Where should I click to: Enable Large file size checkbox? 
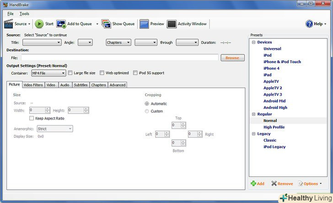(70, 73)
